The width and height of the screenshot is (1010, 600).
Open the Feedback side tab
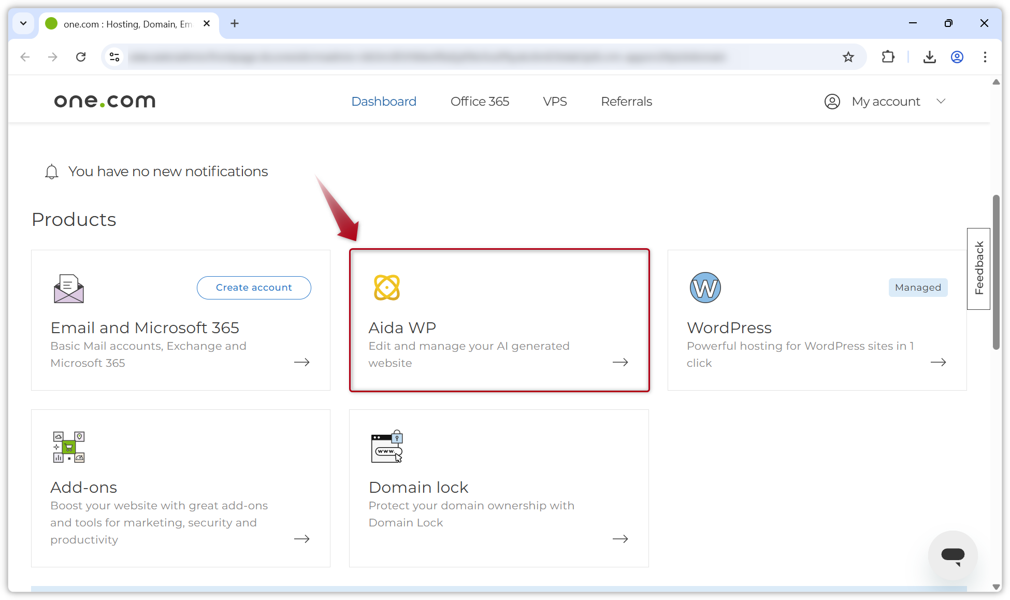(x=978, y=268)
